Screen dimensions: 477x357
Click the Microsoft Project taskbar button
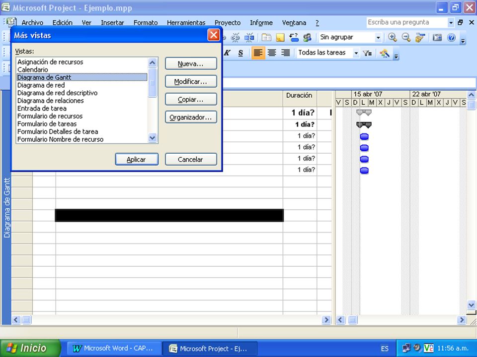point(210,349)
